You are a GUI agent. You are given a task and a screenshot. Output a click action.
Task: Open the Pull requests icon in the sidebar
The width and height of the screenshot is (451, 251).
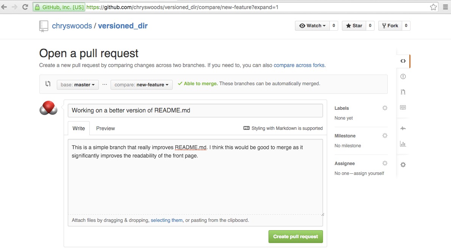(x=403, y=92)
